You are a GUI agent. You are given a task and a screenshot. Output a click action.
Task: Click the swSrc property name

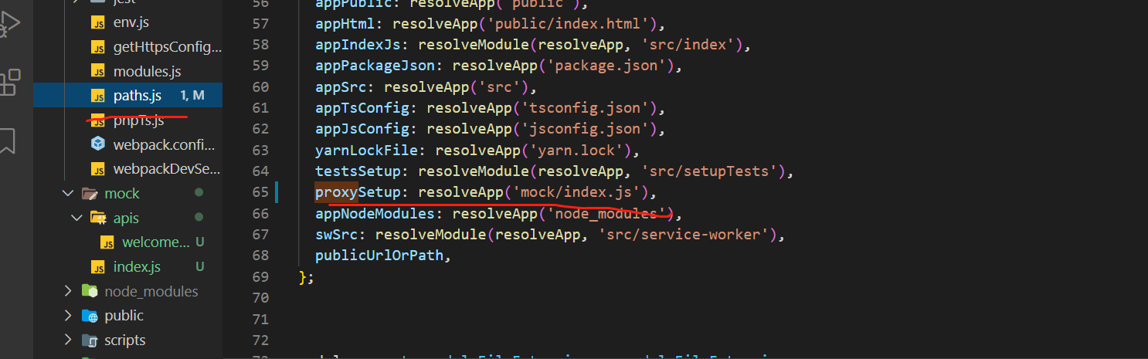coord(336,234)
